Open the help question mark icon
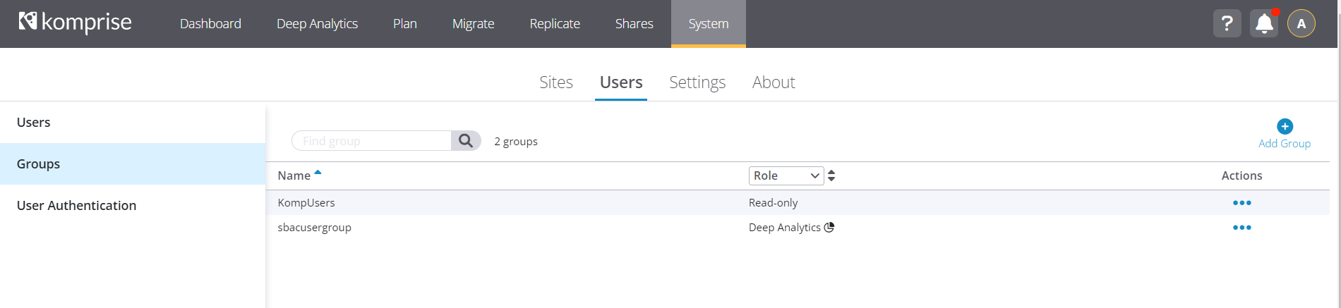 tap(1227, 23)
